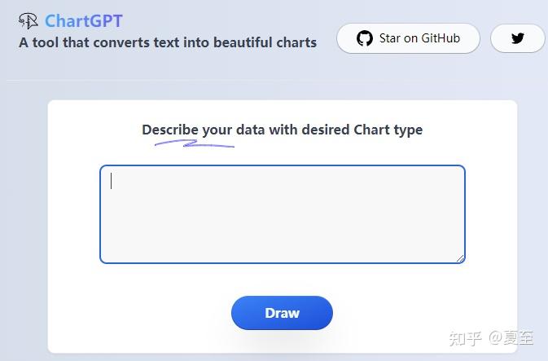Screen dimensions: 548x361
Task: Click the text cursor in the textarea
Action: coord(112,180)
